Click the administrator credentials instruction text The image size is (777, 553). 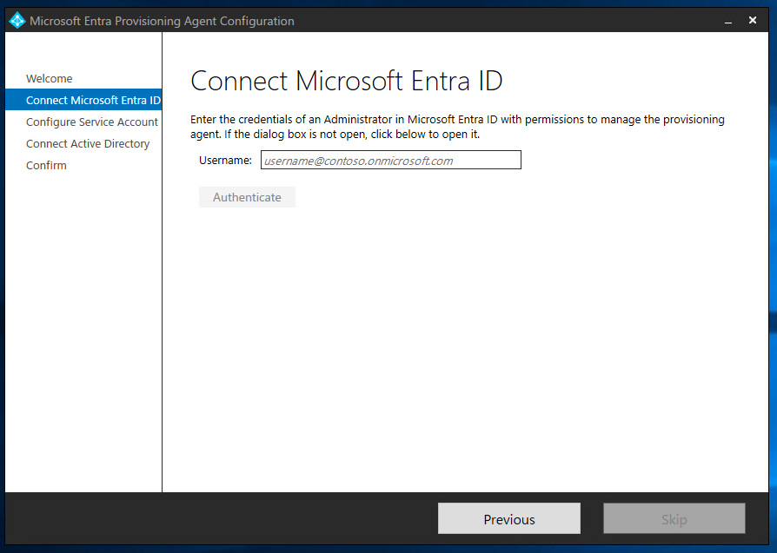point(457,127)
